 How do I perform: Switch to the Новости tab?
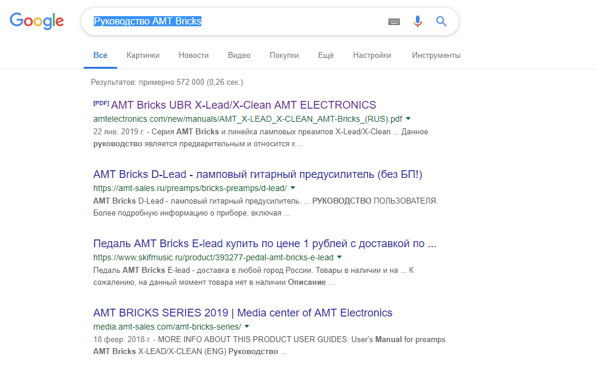pyautogui.click(x=194, y=55)
